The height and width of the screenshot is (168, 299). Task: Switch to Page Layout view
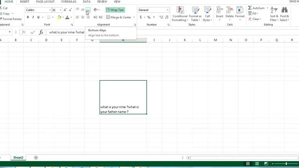coord(257,164)
